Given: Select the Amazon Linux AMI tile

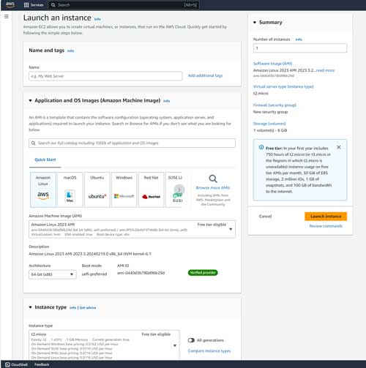Looking at the screenshot, I should pos(43,189).
